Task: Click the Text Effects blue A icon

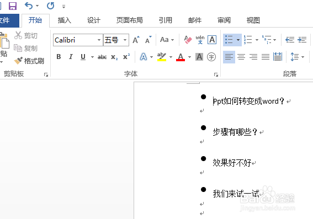Action: coord(144,57)
